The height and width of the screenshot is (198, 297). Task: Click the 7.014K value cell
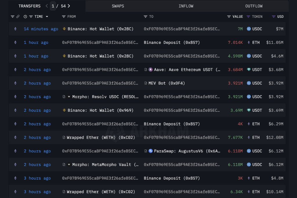pos(235,43)
